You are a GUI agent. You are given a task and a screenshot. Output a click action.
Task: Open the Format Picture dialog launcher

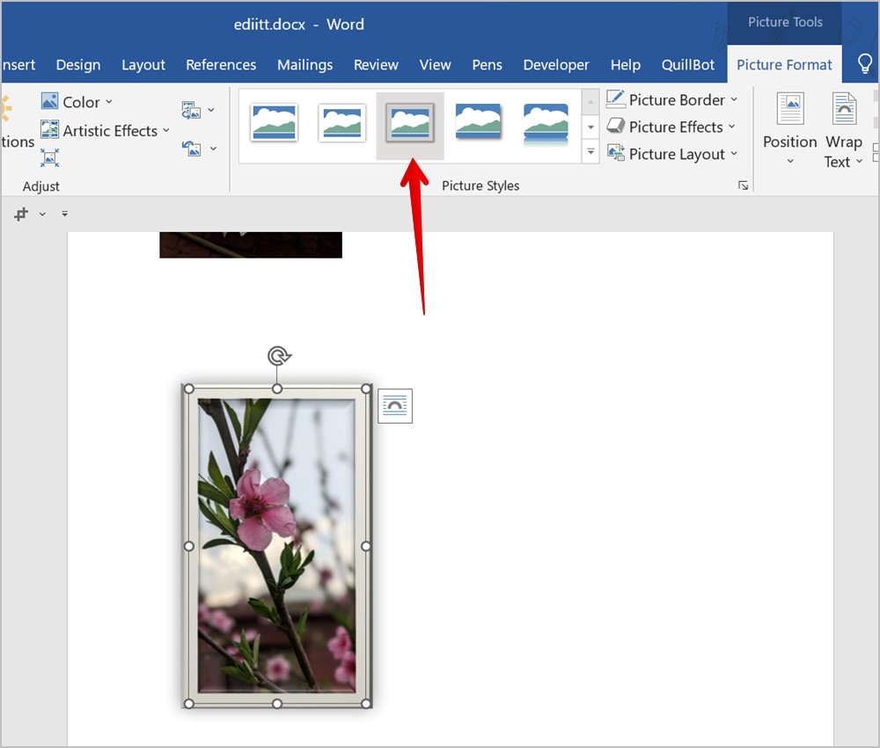[743, 185]
